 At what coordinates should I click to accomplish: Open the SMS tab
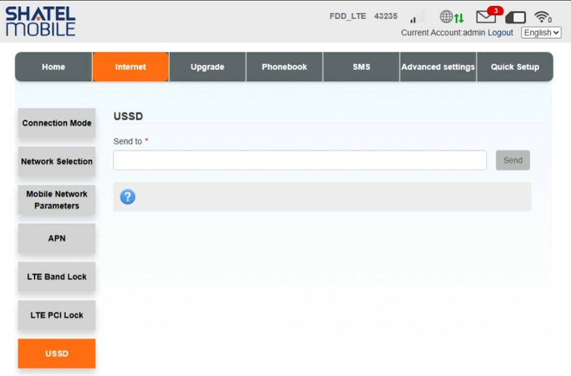(x=361, y=67)
